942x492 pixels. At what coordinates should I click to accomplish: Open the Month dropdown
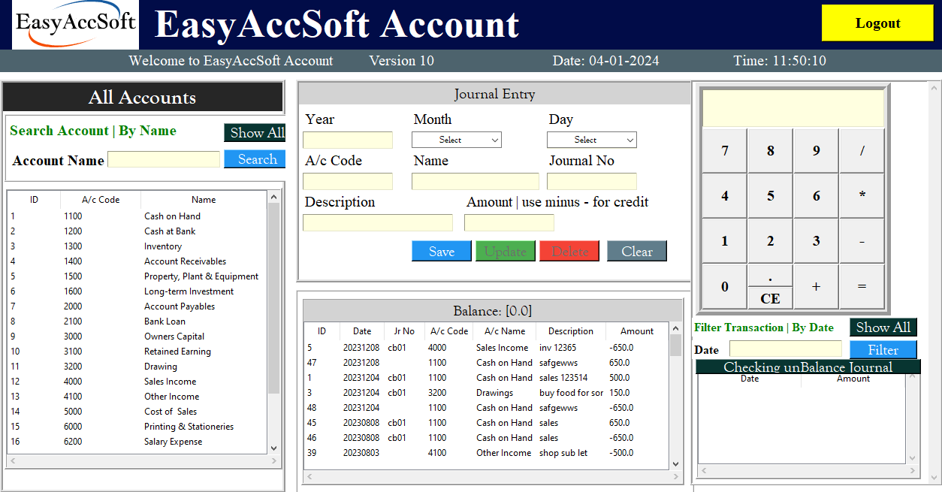click(457, 140)
